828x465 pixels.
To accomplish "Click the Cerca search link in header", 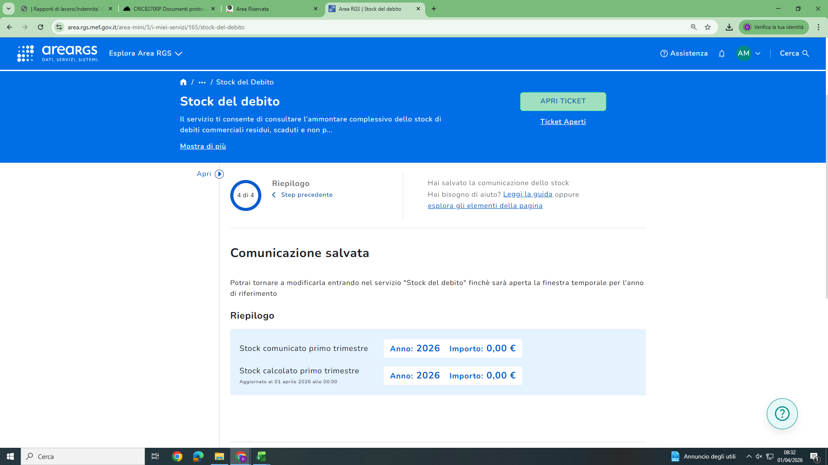I will point(794,53).
